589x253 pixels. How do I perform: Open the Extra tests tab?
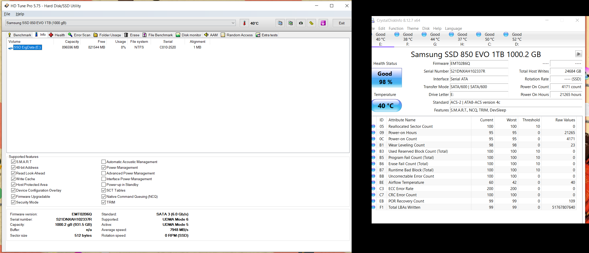[267, 35]
